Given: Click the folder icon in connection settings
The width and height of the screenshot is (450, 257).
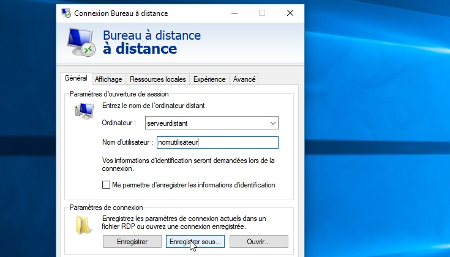Looking at the screenshot, I should click(83, 225).
